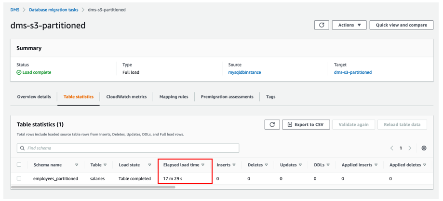Sort by Table column
The width and height of the screenshot is (443, 201).
coord(105,165)
